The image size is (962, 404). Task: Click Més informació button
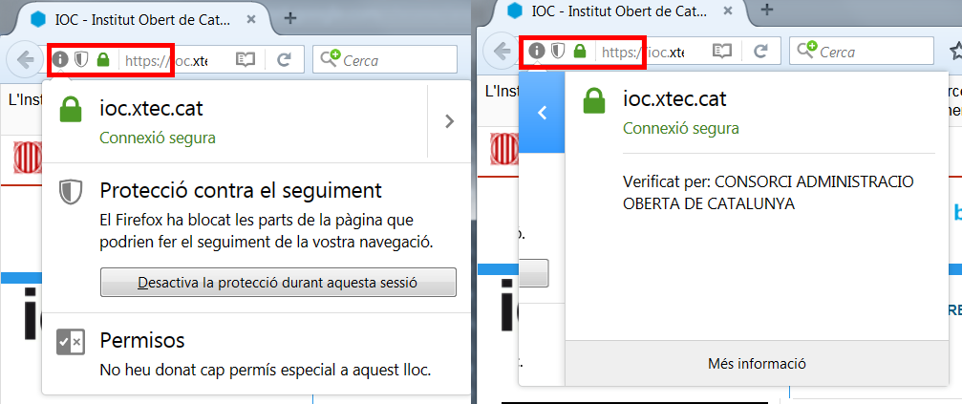pos(757,364)
